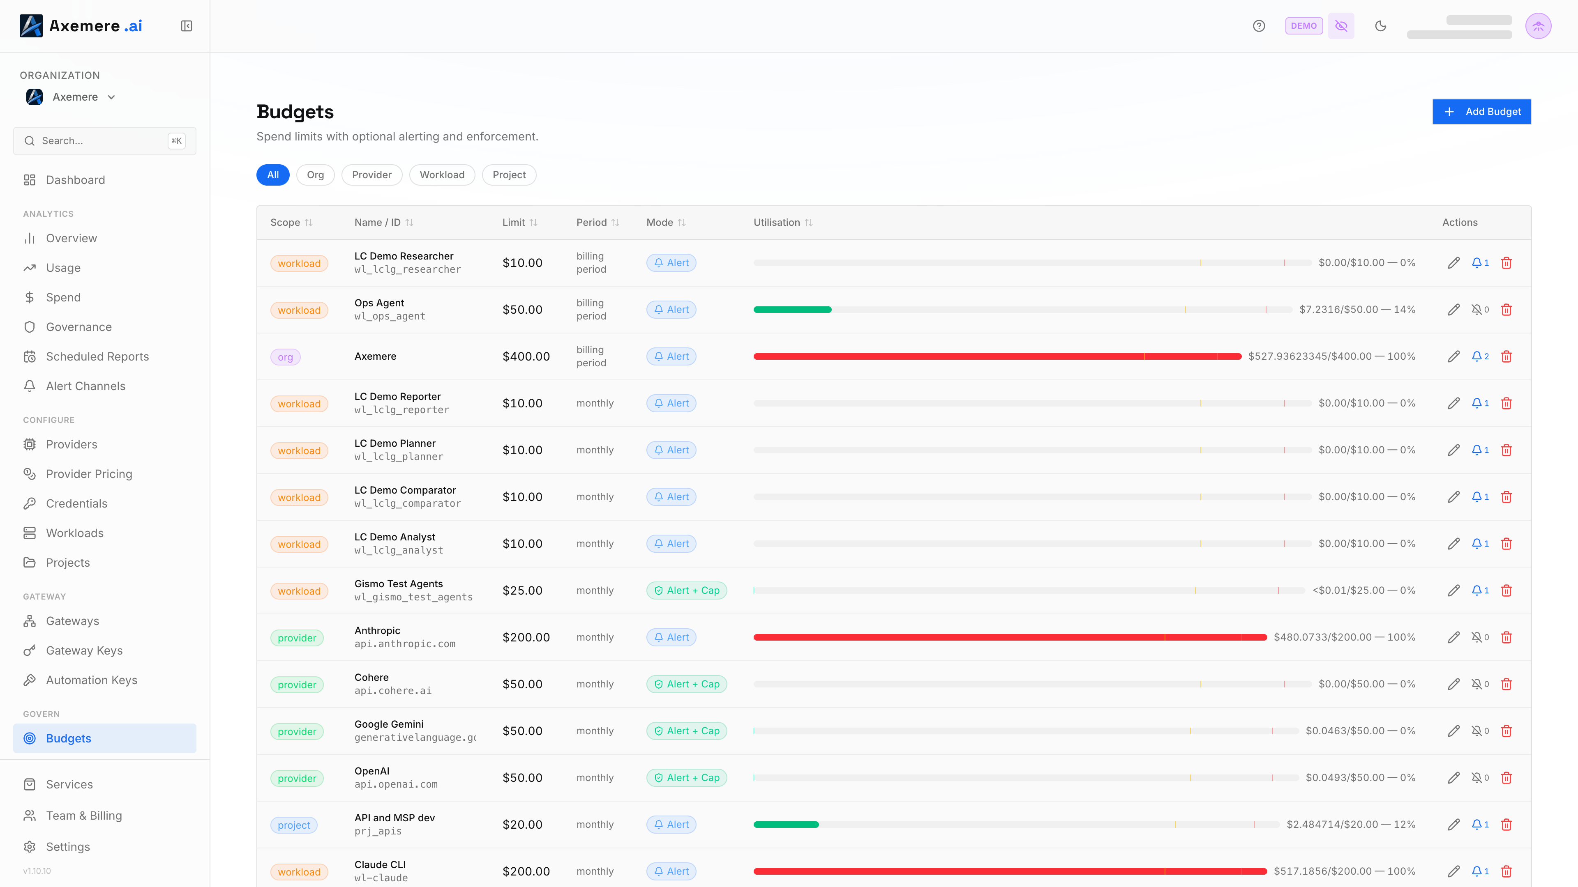Click the DEMO badge
This screenshot has width=1578, height=887.
pyautogui.click(x=1303, y=26)
